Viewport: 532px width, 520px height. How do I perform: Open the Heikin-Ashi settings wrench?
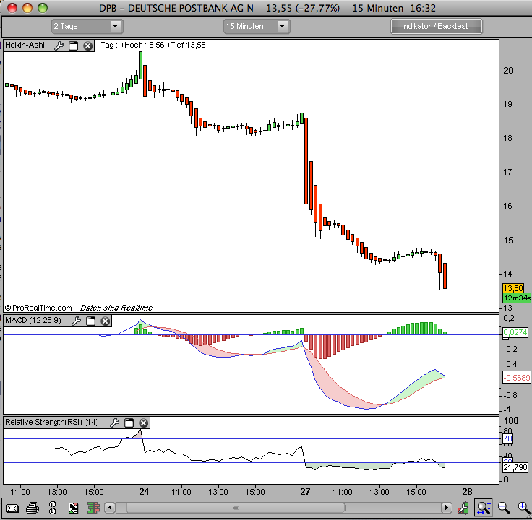[x=59, y=45]
